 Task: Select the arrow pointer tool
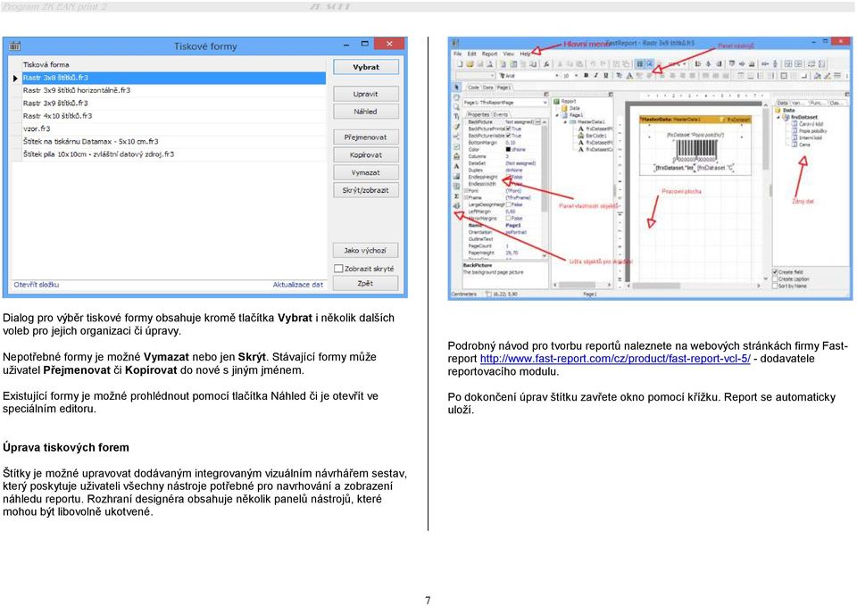click(x=456, y=87)
